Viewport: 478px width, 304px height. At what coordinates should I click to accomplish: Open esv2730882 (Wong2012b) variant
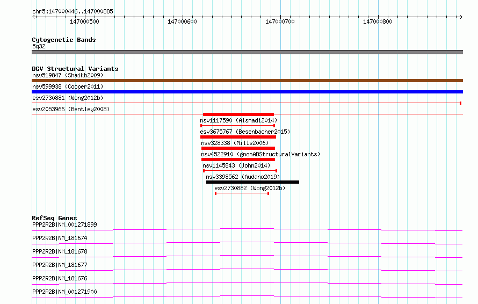[x=250, y=188]
